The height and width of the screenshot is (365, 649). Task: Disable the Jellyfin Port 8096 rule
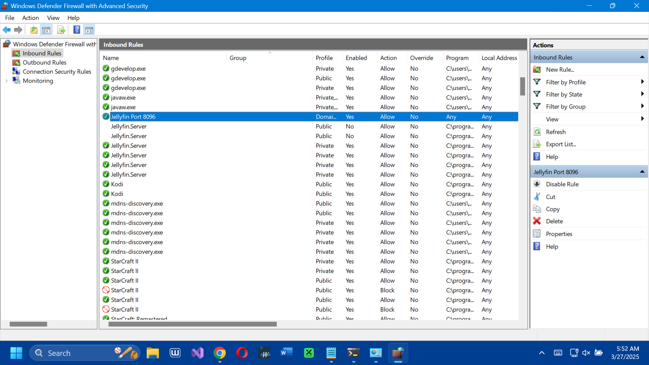[x=562, y=184]
